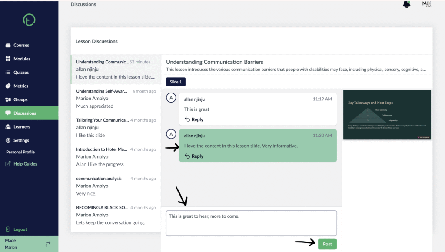Open the Personal Profile menu item
This screenshot has height=252, width=445.
20,152
